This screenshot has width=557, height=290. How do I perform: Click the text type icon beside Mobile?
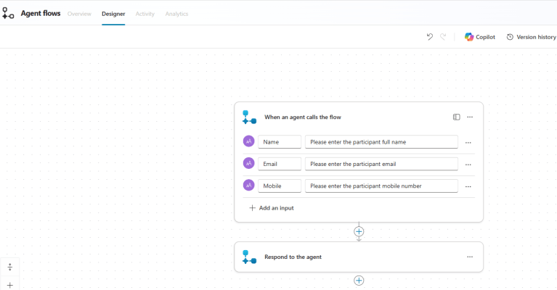[x=249, y=186]
